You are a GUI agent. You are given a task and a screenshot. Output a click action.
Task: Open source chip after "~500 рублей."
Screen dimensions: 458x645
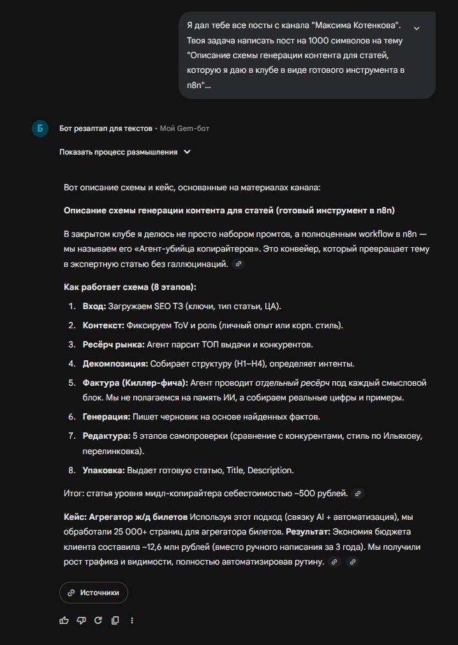tap(358, 493)
